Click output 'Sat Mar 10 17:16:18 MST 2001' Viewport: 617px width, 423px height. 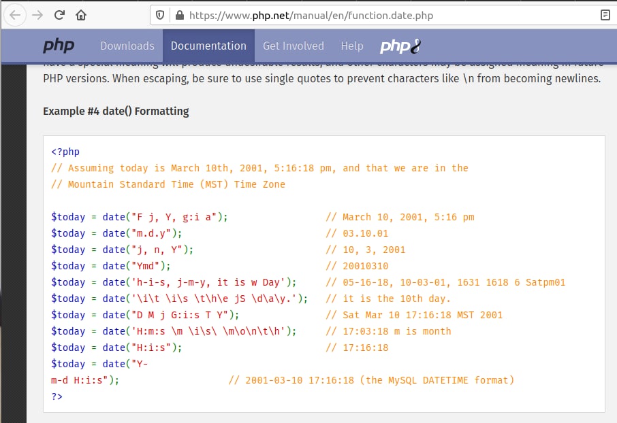423,315
